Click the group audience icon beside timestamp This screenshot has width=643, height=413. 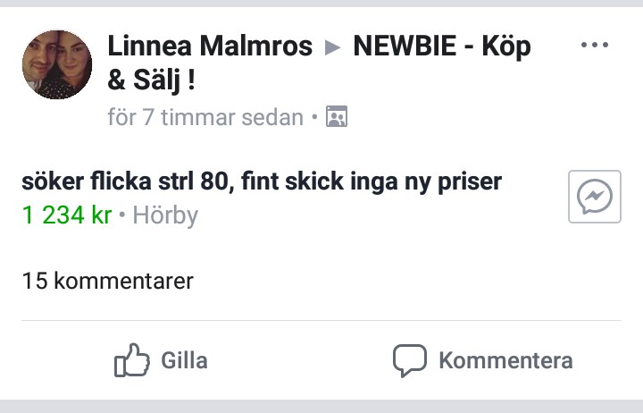click(337, 117)
